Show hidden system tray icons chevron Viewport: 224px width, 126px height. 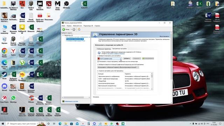(x=190, y=124)
